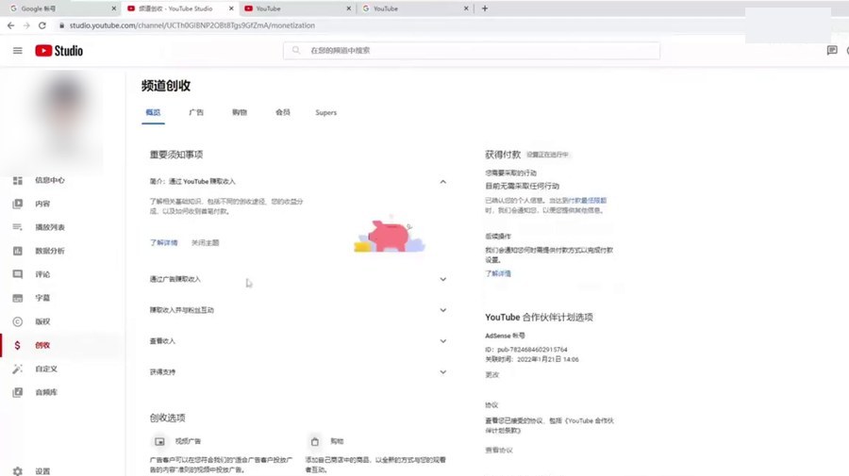Open the 付款最低限额 link
Viewport: 849px width, 476px height.
click(587, 201)
